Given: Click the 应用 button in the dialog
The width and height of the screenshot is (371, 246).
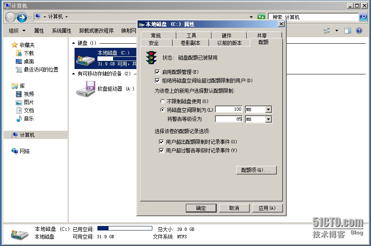Looking at the screenshot, I should tap(267, 208).
